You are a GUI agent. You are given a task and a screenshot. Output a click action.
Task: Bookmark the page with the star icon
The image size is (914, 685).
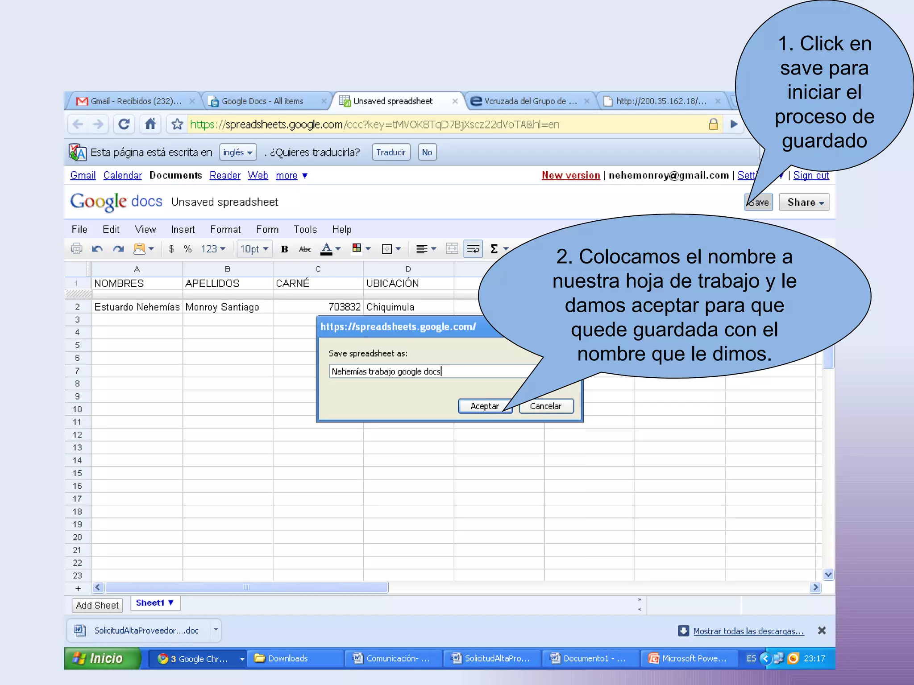pyautogui.click(x=177, y=124)
